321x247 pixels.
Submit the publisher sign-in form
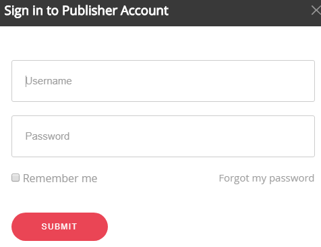(x=59, y=227)
